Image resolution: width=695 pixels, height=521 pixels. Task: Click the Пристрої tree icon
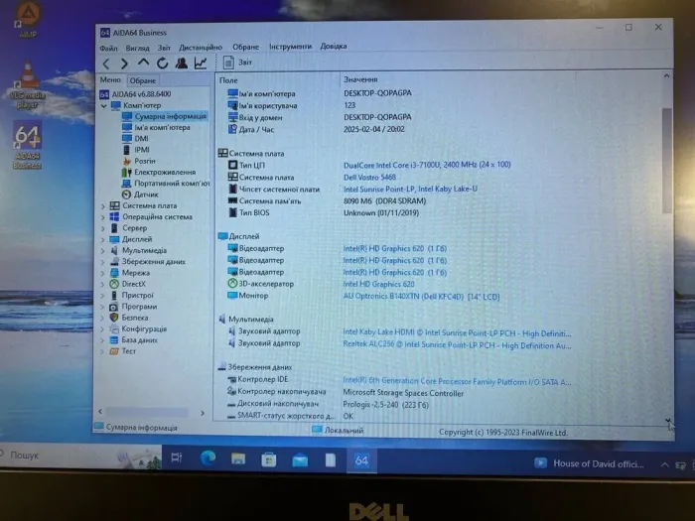coord(114,296)
